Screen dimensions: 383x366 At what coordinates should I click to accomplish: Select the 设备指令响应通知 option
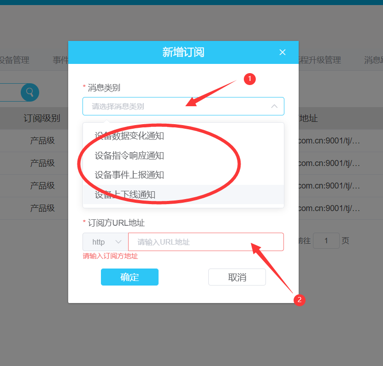click(129, 155)
